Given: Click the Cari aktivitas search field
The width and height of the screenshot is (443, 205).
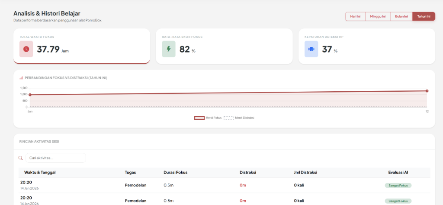Looking at the screenshot, I should point(56,158).
